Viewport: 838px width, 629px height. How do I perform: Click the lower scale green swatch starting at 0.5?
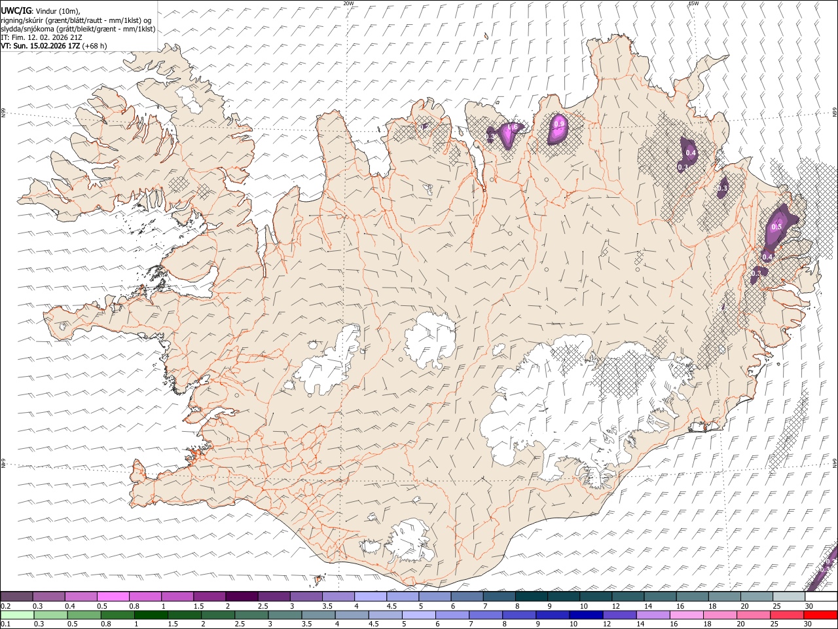click(x=84, y=615)
